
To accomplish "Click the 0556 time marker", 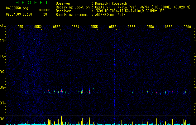I will pyautogui.click(x=113, y=27).
